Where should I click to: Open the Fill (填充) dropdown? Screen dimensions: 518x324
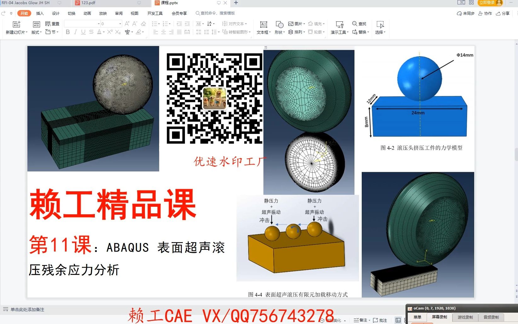click(316, 24)
